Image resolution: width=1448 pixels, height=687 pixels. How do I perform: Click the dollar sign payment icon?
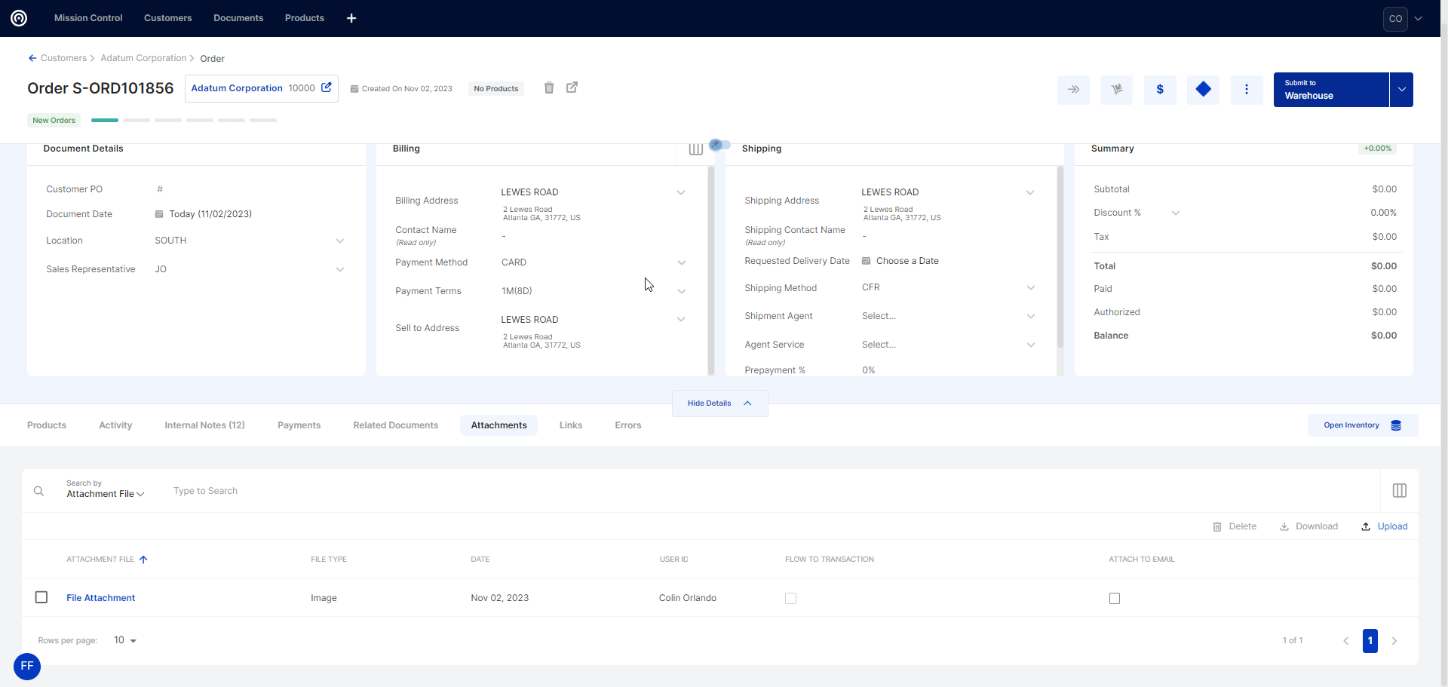click(x=1160, y=90)
